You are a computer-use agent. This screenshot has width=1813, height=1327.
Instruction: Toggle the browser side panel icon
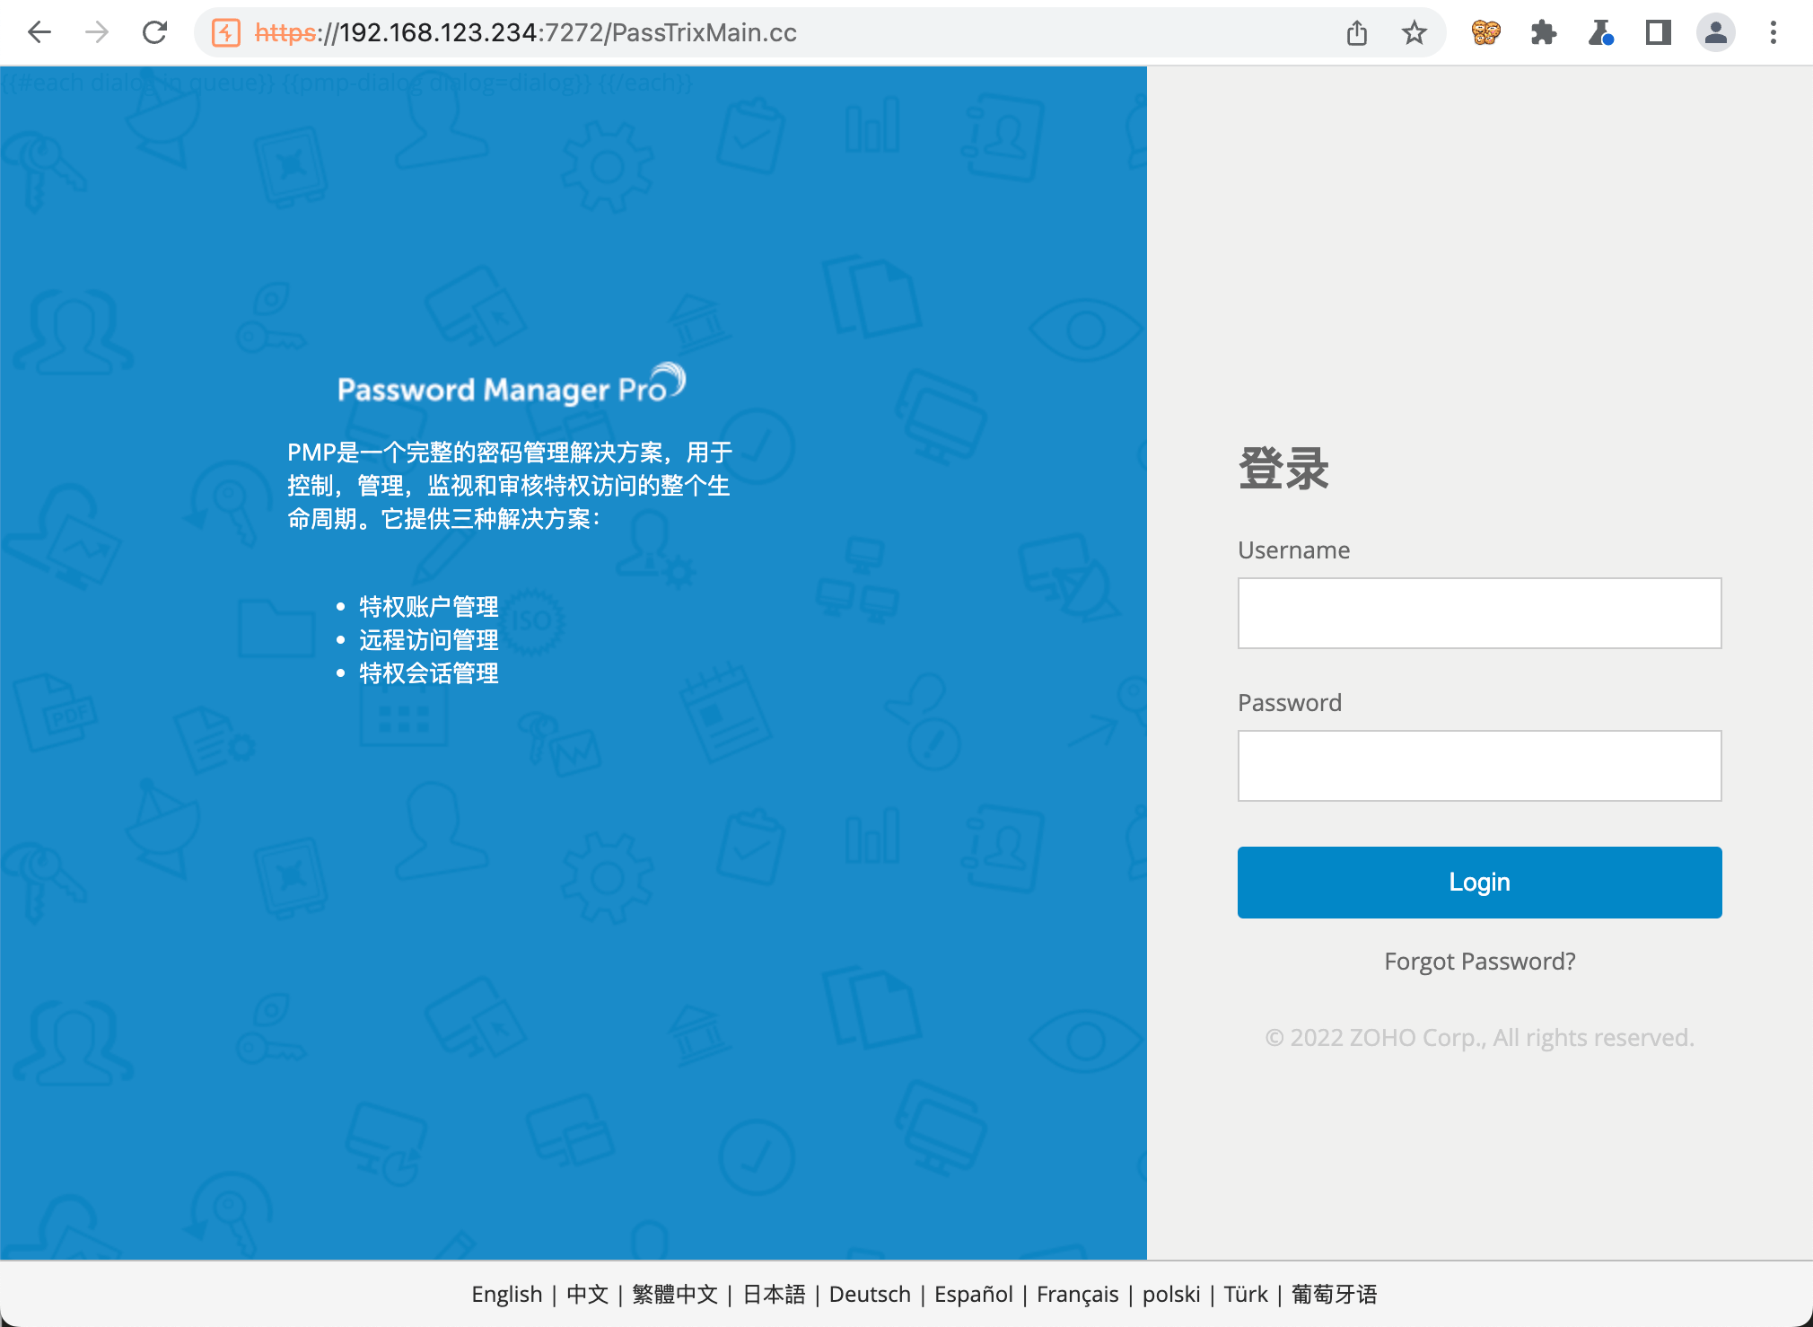pos(1658,33)
